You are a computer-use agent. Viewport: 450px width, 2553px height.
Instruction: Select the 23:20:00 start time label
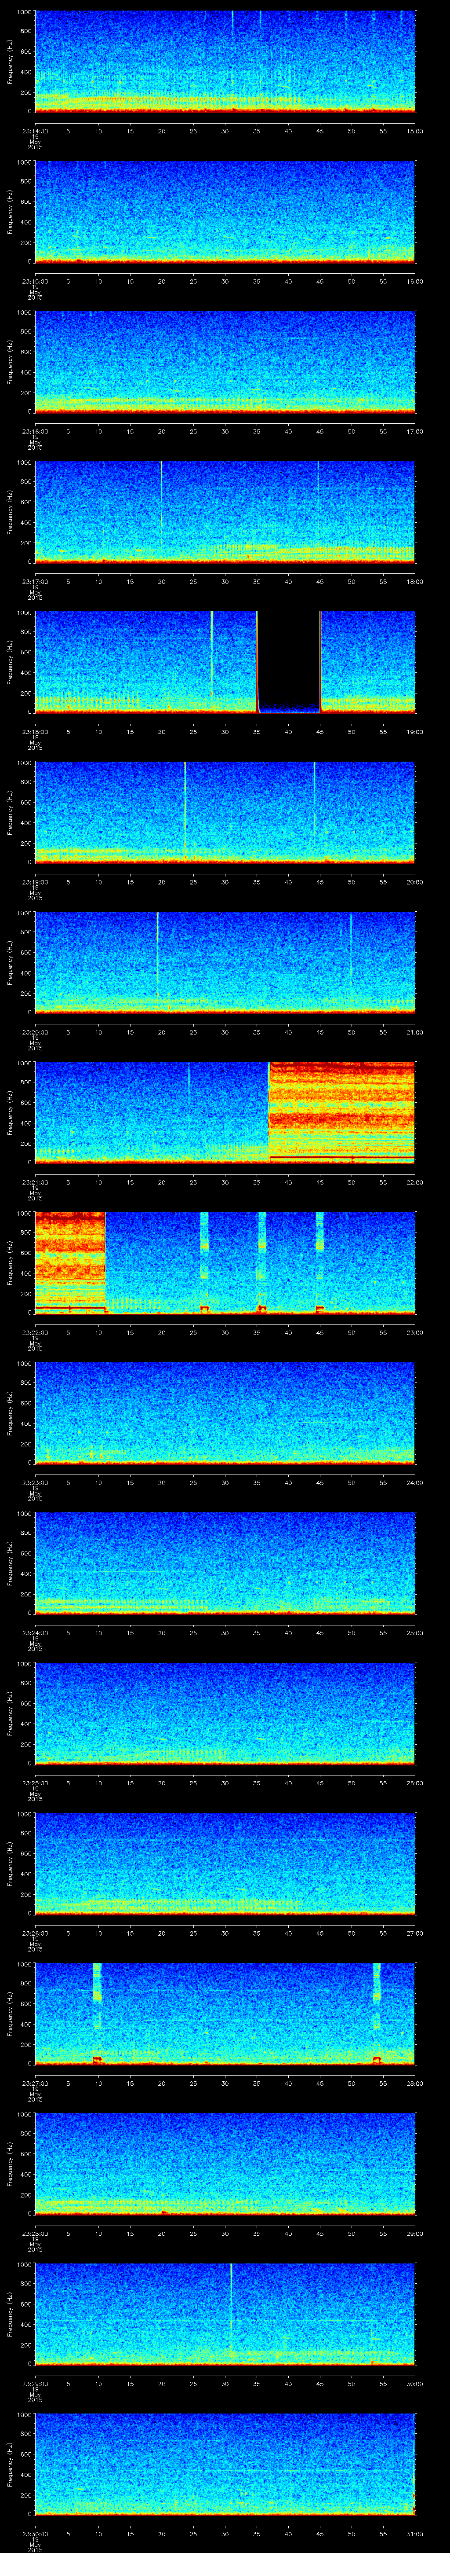pyautogui.click(x=35, y=1032)
